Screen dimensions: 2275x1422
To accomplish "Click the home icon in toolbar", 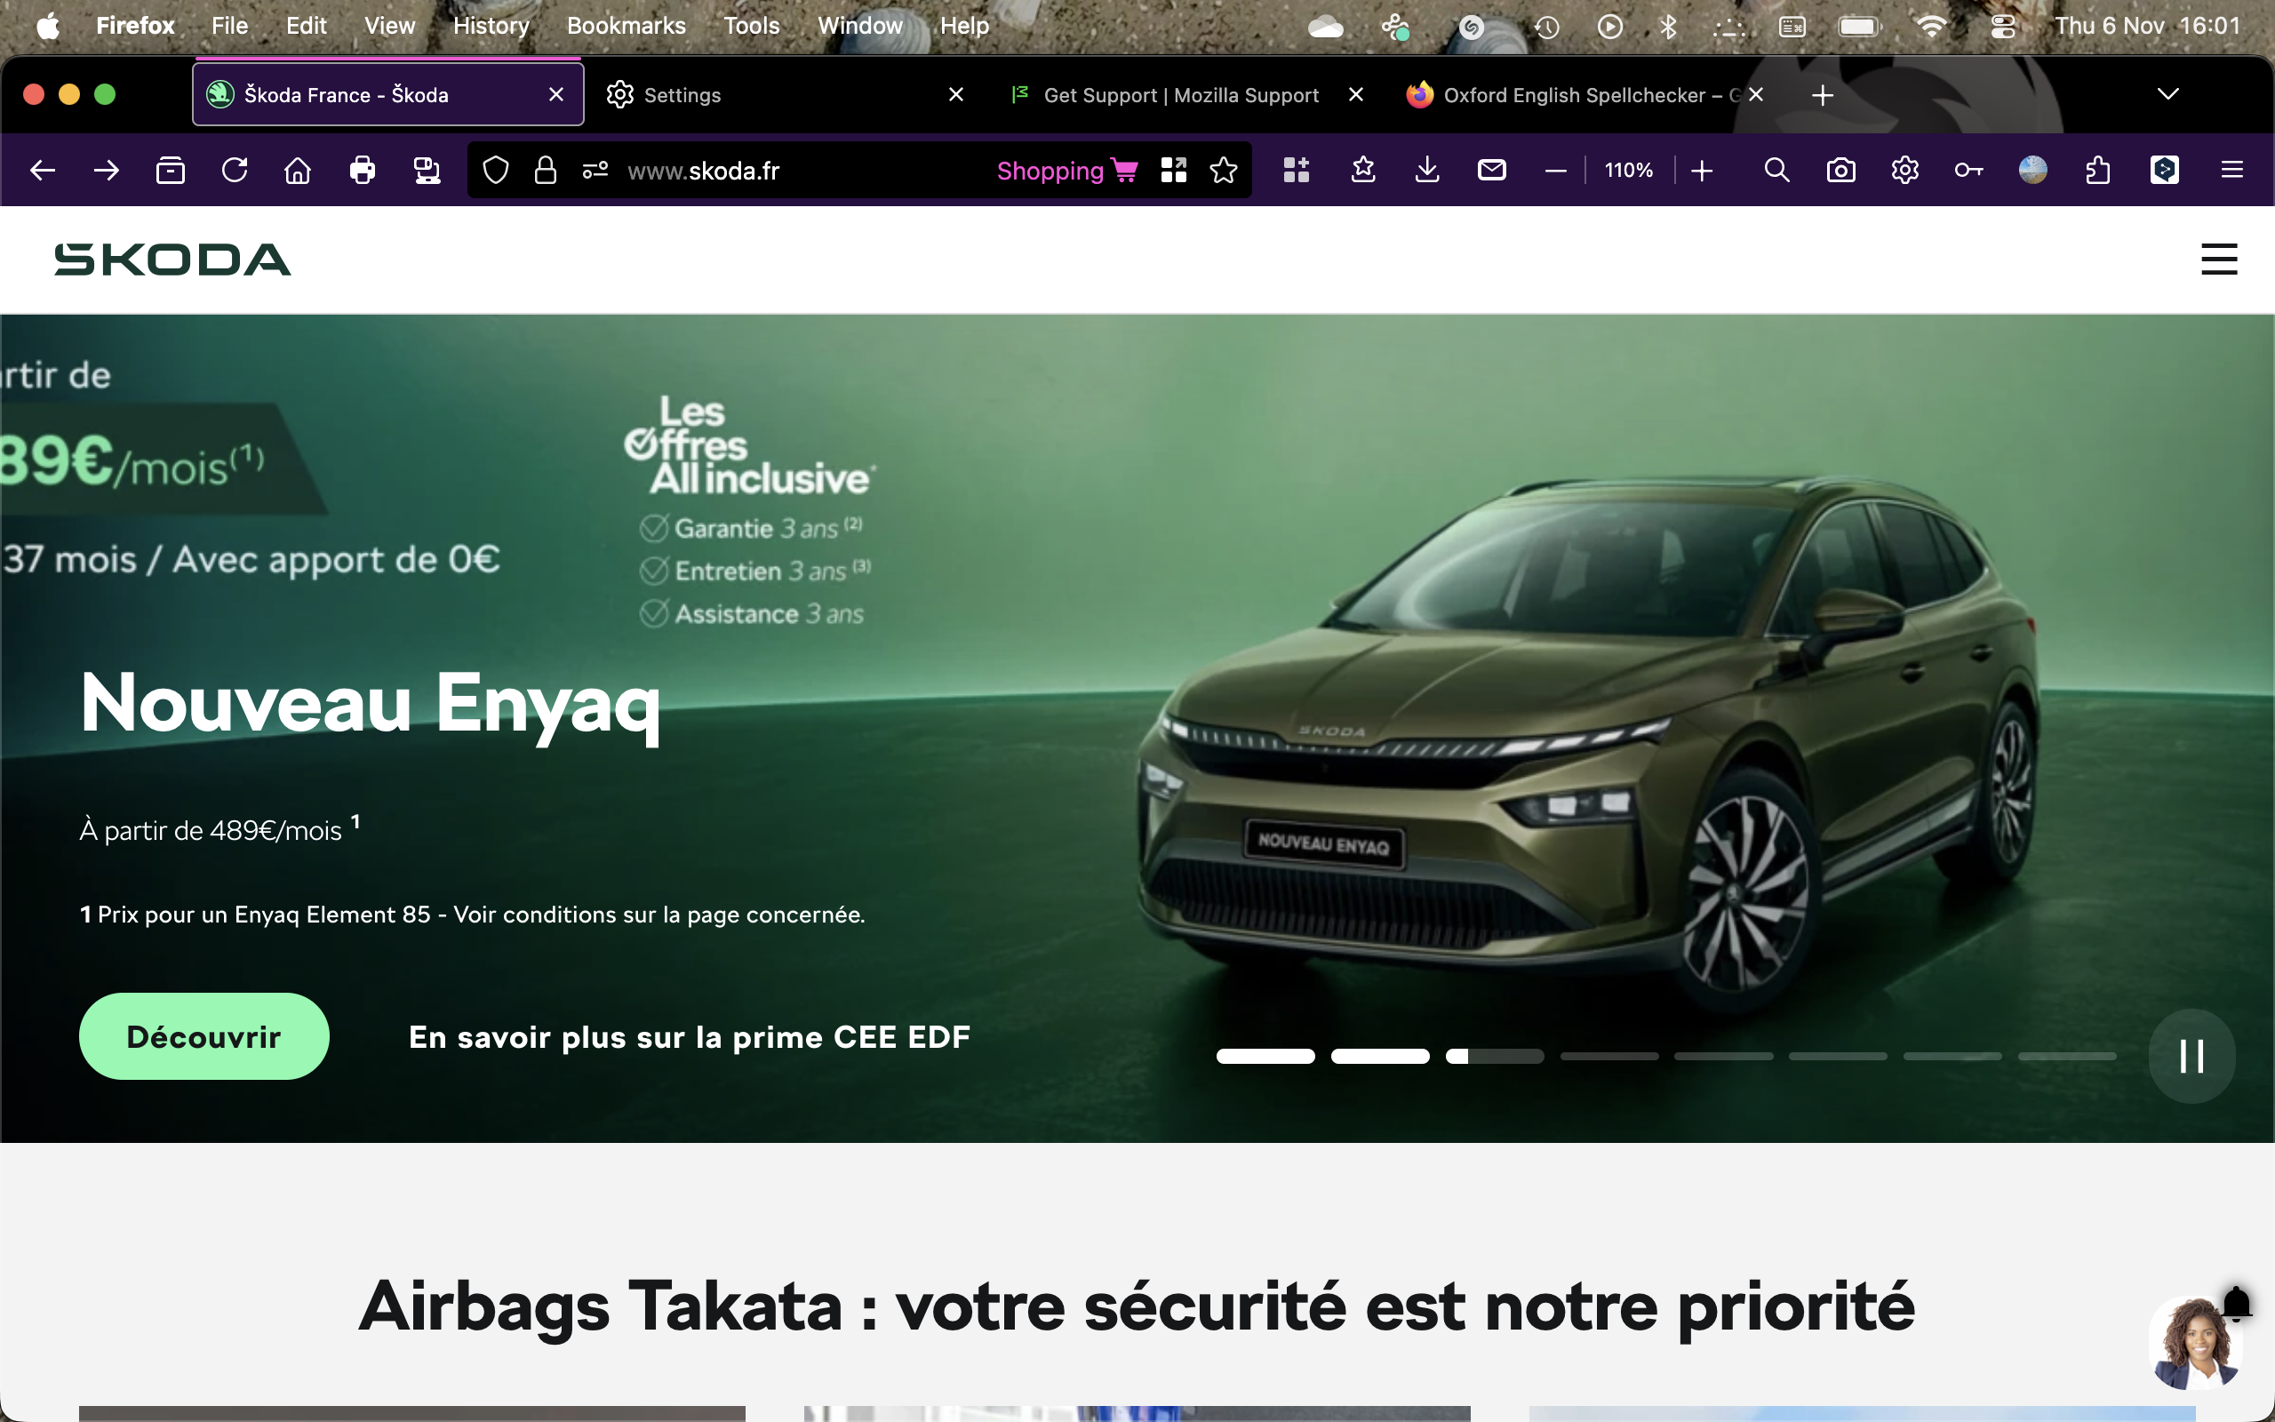I will coord(298,171).
